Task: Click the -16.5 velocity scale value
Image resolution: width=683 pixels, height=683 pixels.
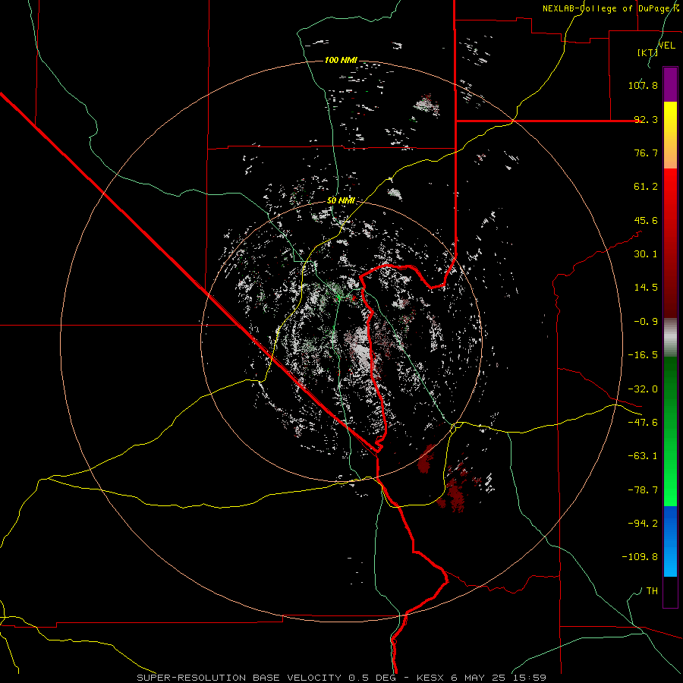Action: 643,355
